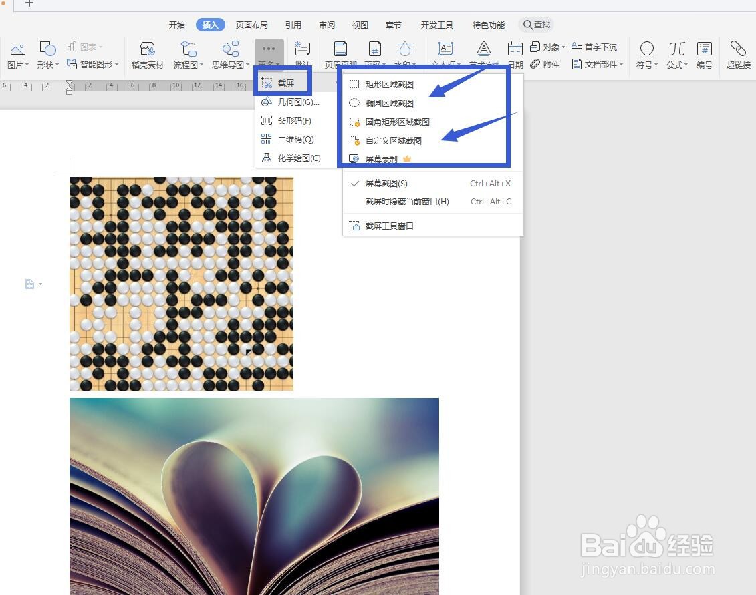Pick 自定义区域截图 custom area screenshot

tap(394, 140)
